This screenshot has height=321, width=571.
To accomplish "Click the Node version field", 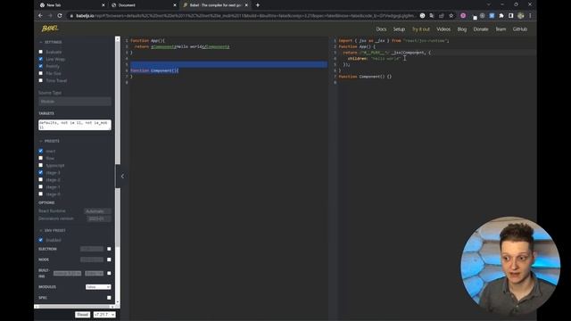I will point(92,259).
